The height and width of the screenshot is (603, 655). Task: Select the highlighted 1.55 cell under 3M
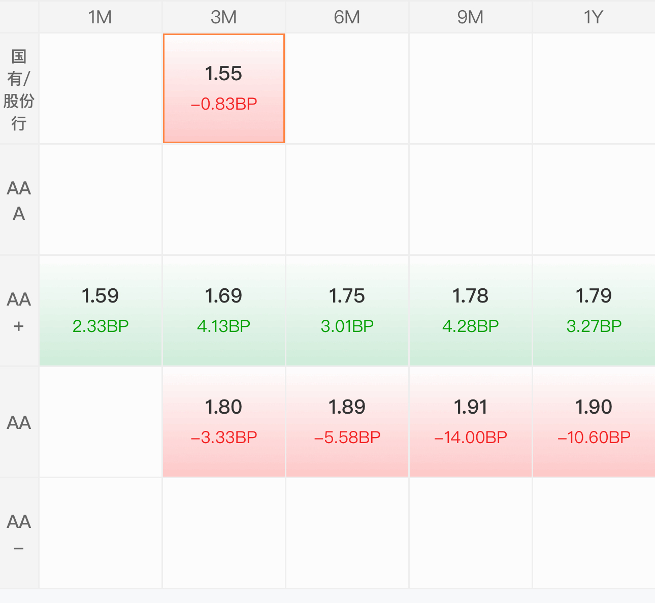224,88
